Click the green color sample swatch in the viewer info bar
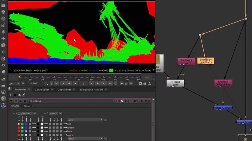The height and width of the screenshot is (141, 252). pyautogui.click(x=111, y=70)
